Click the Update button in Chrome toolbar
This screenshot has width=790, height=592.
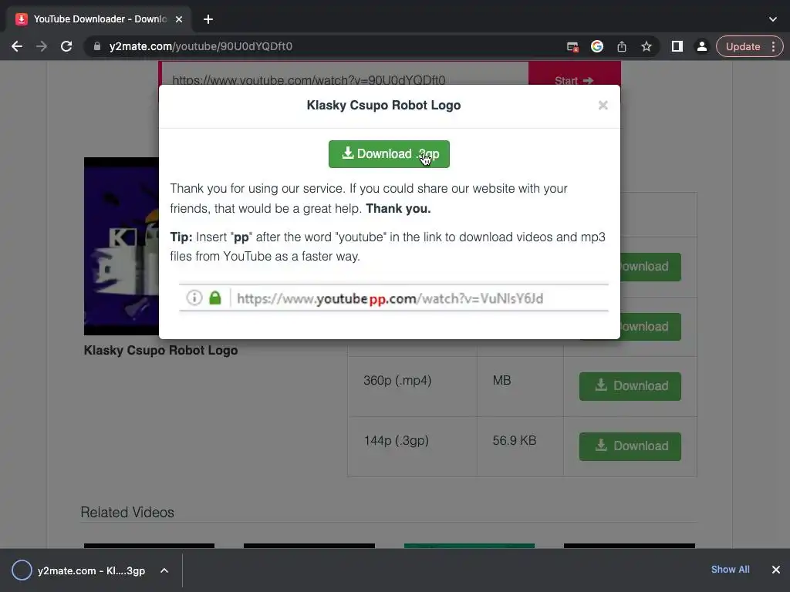[743, 46]
